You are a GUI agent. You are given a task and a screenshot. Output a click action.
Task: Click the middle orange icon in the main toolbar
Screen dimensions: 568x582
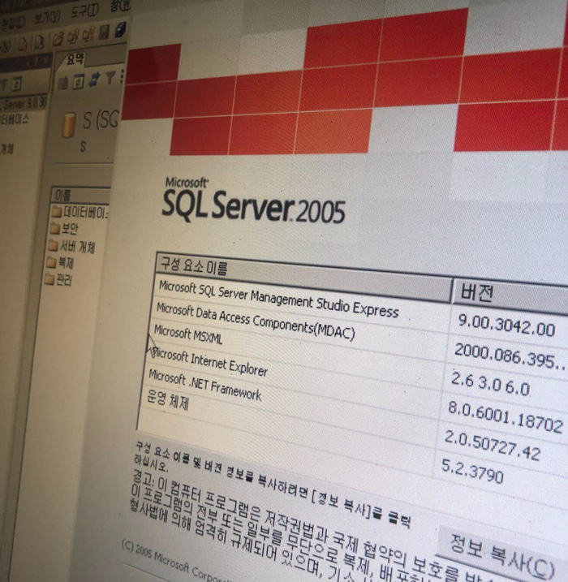point(74,37)
